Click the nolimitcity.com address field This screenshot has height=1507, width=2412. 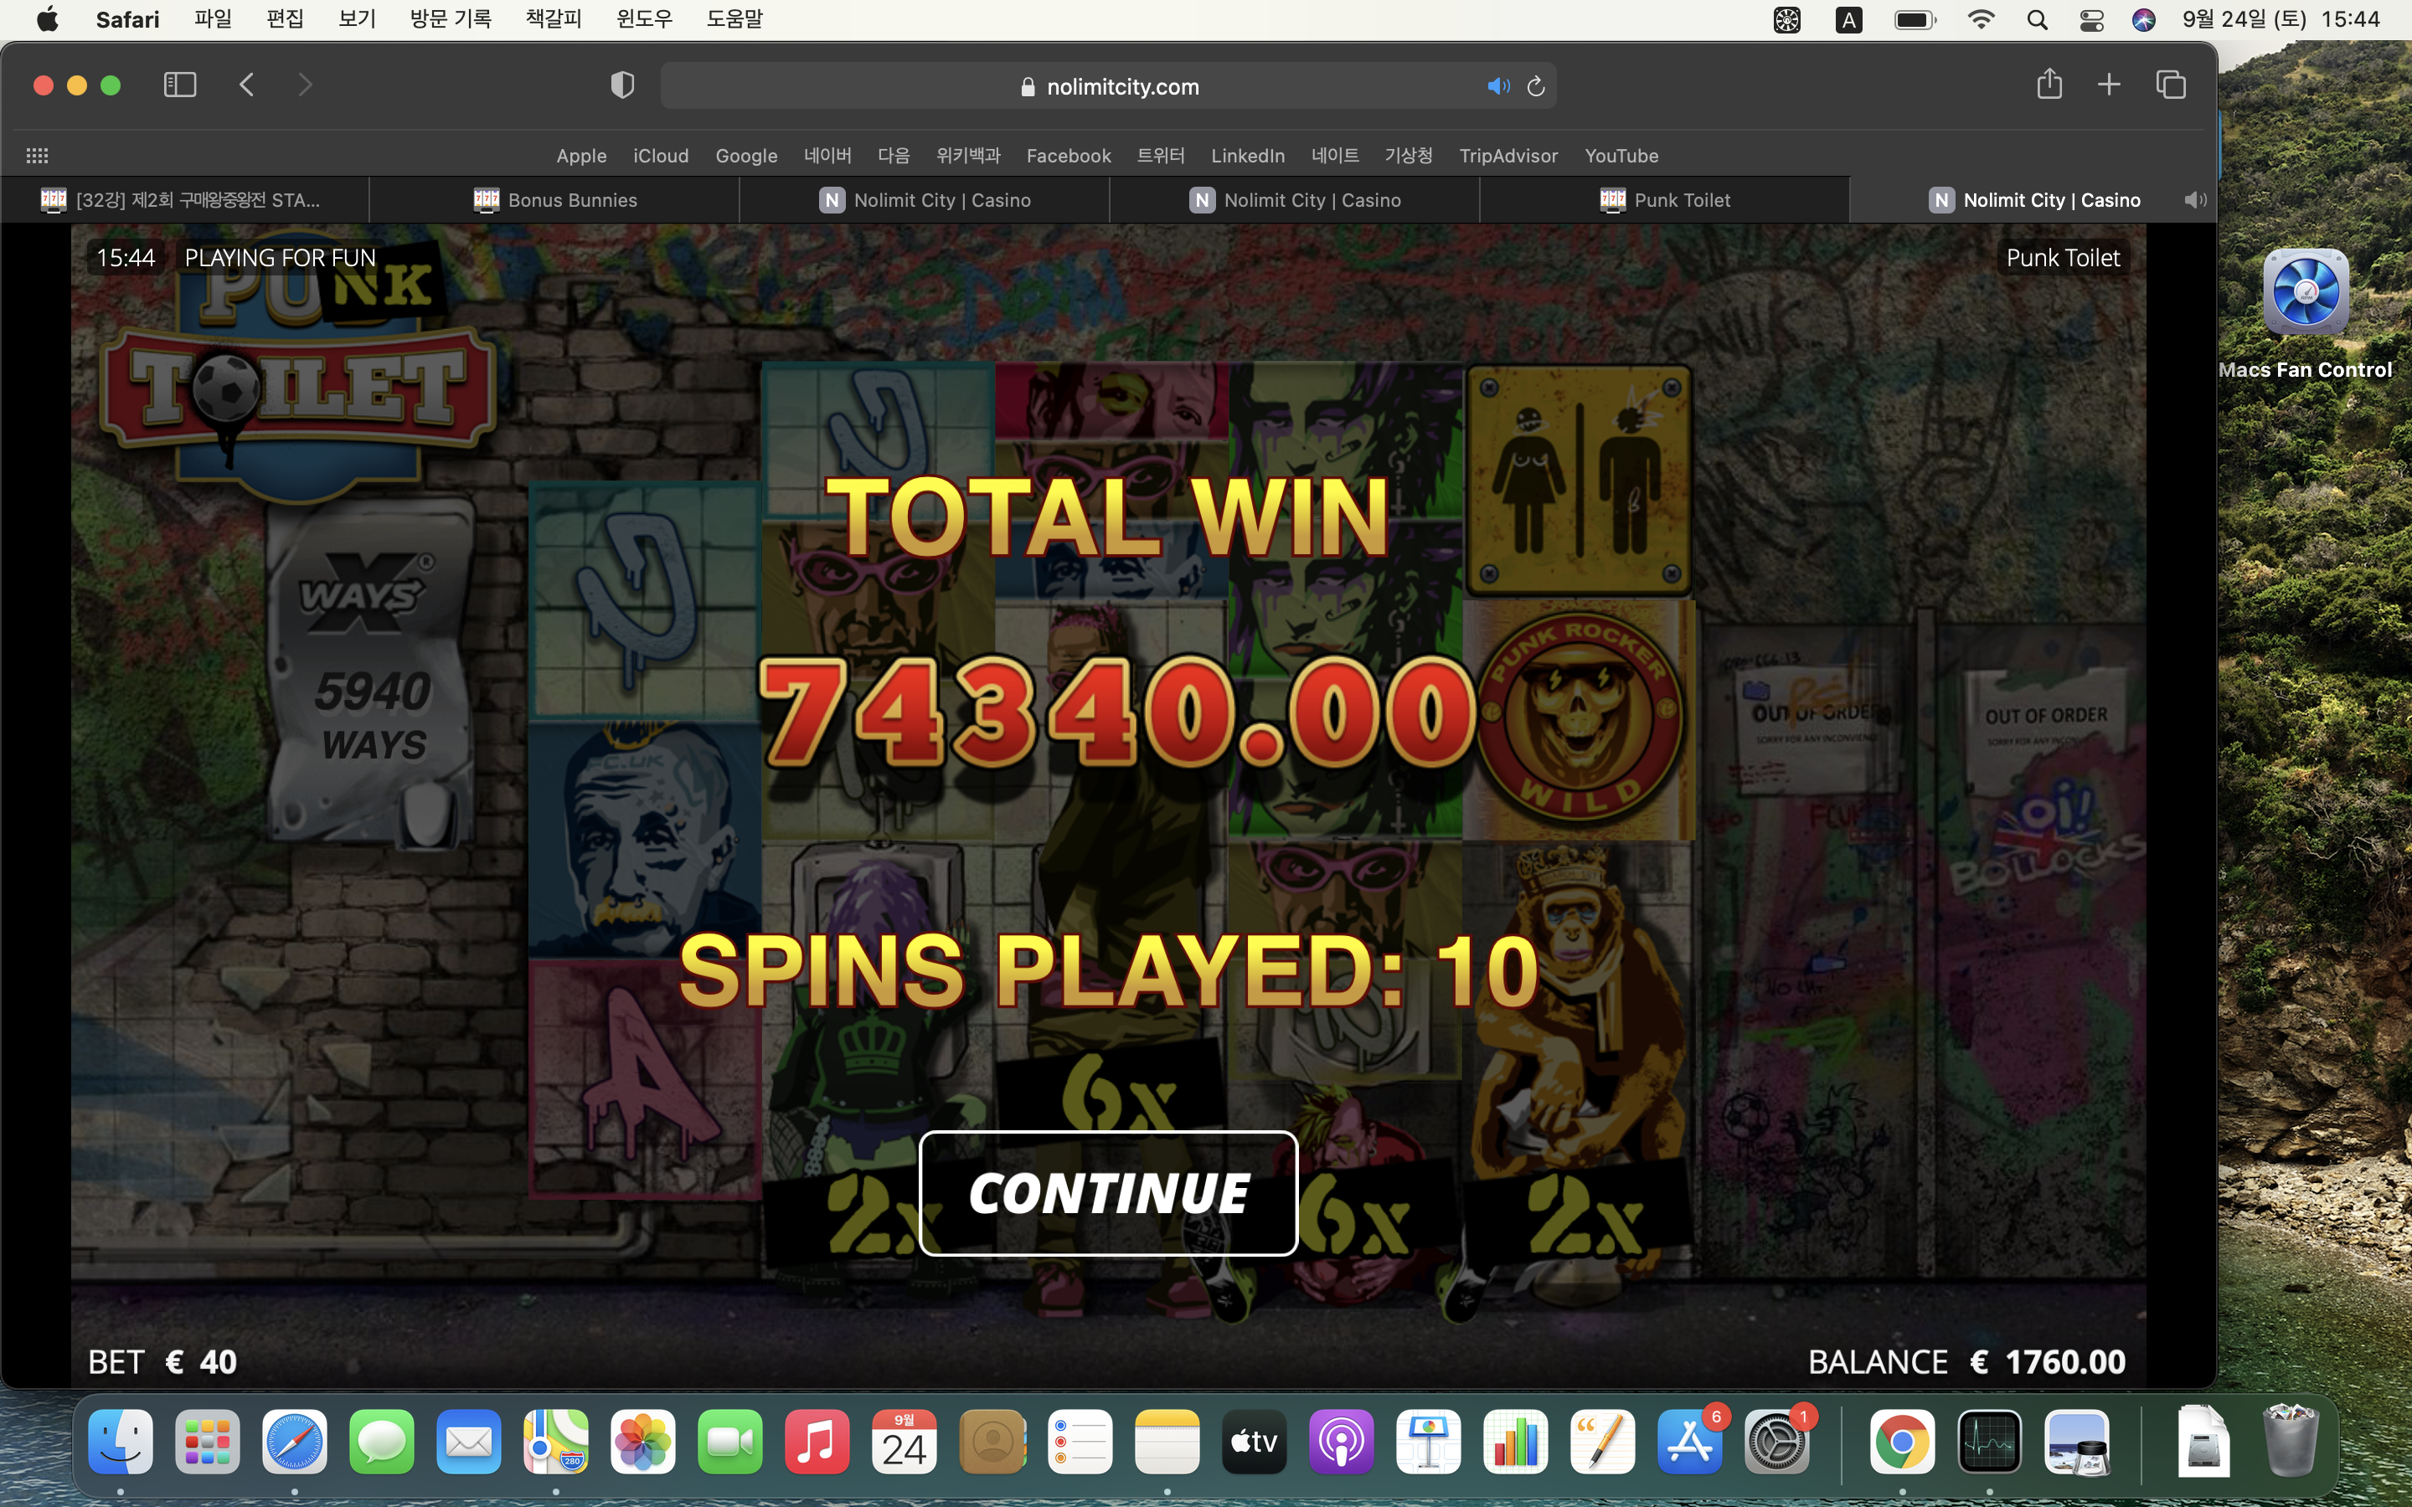[1108, 87]
